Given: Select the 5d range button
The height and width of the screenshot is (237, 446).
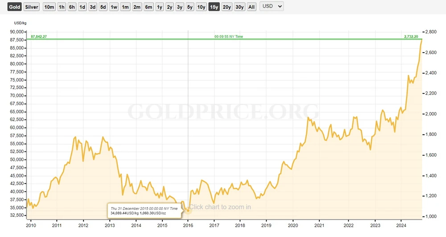Looking at the screenshot, I should pyautogui.click(x=103, y=7).
